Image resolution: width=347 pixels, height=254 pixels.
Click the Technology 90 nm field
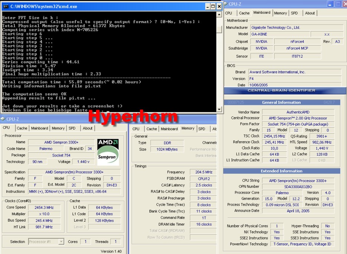[x=38, y=162]
